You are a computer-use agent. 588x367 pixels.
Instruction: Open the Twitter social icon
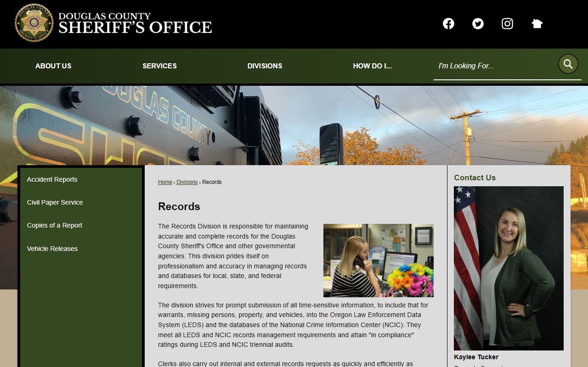click(x=478, y=23)
